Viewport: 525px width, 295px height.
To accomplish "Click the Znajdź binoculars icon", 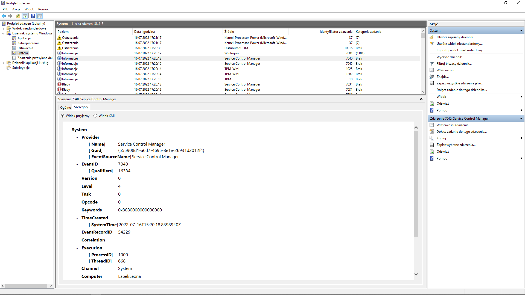I will pyautogui.click(x=432, y=77).
